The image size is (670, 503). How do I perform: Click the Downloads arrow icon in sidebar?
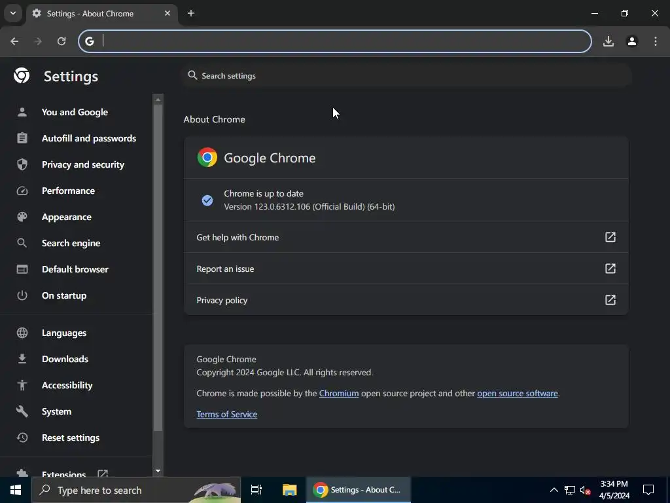22,359
